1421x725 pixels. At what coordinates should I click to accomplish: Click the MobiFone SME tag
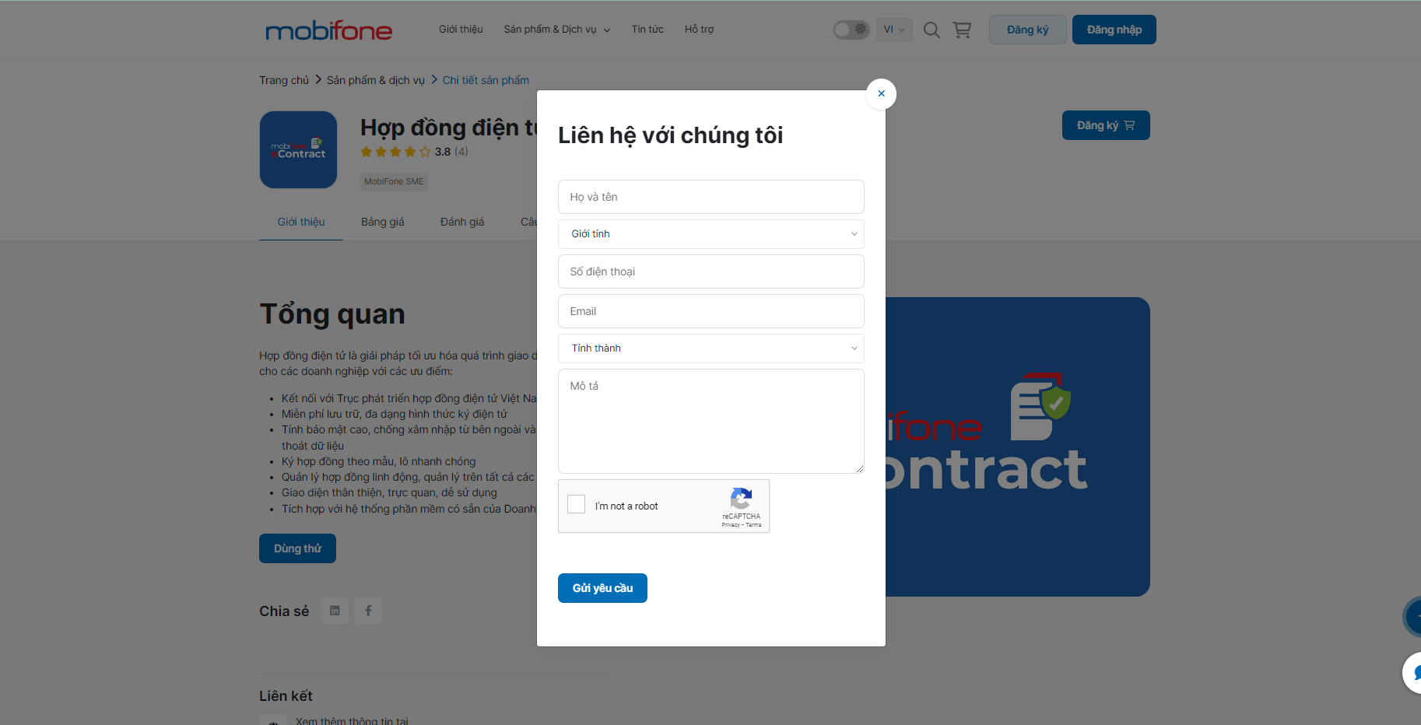tap(394, 181)
